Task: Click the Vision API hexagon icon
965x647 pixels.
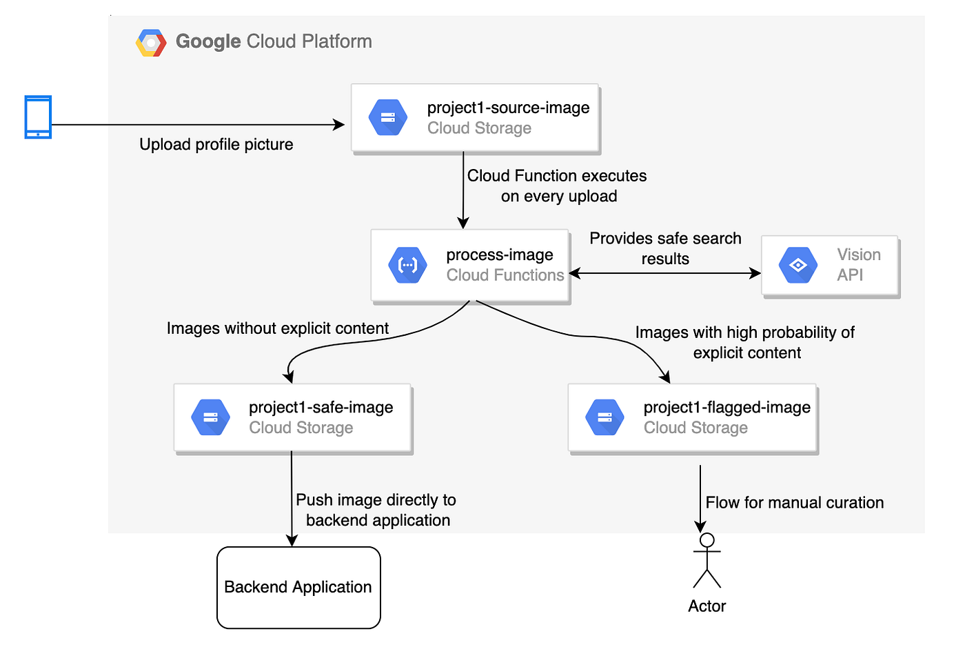Action: coord(798,265)
